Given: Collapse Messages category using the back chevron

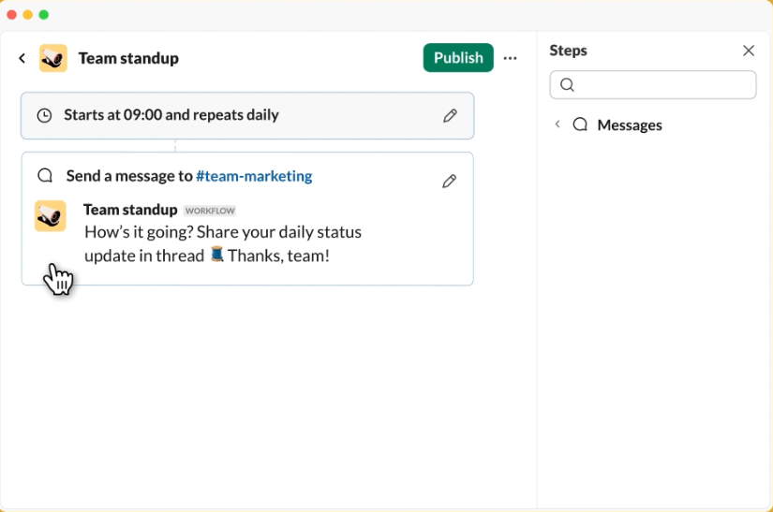Looking at the screenshot, I should [557, 124].
